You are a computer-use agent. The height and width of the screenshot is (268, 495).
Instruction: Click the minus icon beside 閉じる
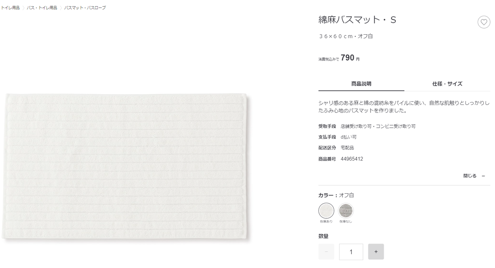pos(483,176)
